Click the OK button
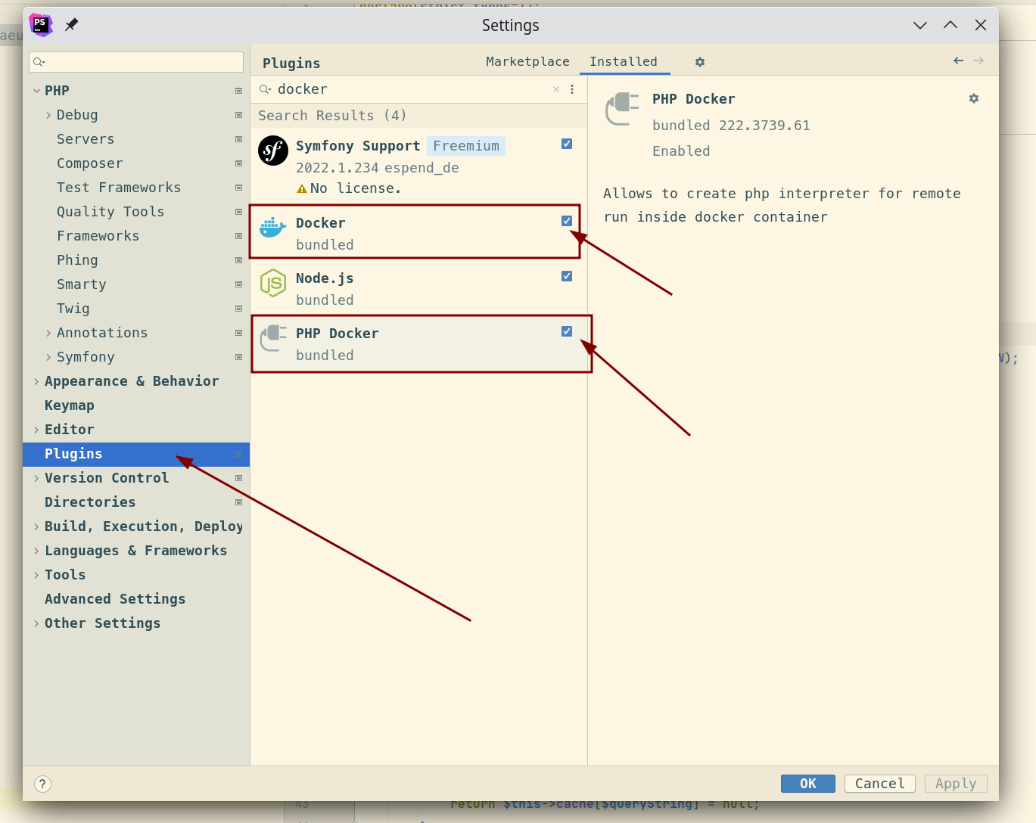1036x823 pixels. tap(807, 783)
